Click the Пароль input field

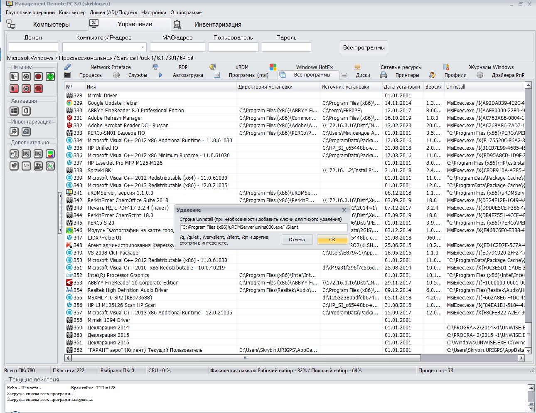click(x=286, y=47)
